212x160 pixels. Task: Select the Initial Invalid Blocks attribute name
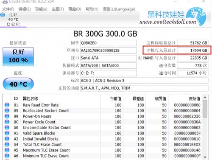pos(40,139)
